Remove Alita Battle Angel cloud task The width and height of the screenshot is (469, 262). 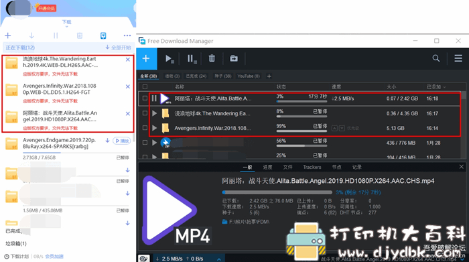tap(128, 114)
